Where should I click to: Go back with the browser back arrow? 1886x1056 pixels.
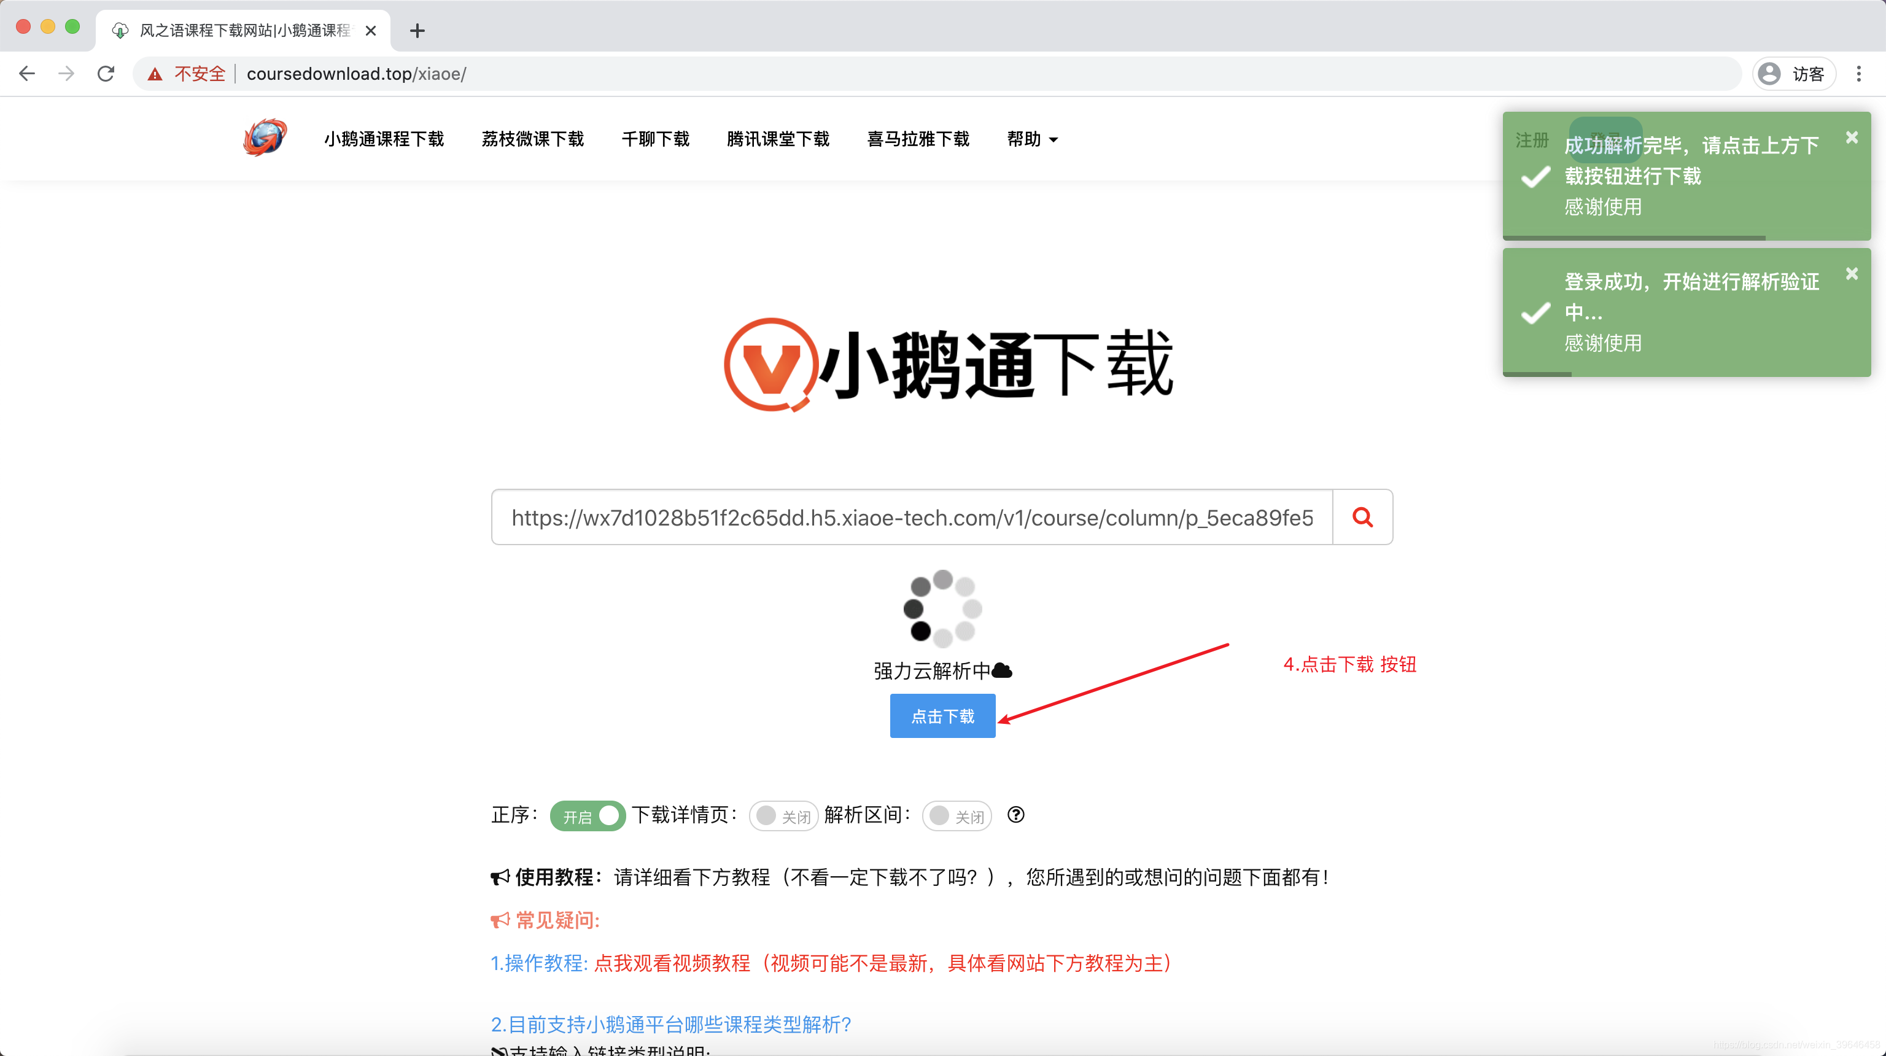(27, 73)
